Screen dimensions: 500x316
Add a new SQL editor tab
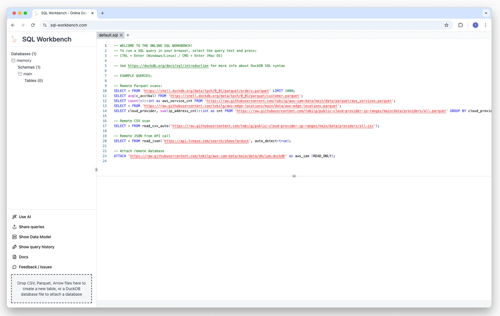click(x=128, y=35)
